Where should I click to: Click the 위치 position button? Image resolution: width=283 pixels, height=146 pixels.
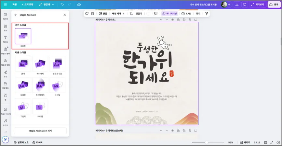point(198,14)
